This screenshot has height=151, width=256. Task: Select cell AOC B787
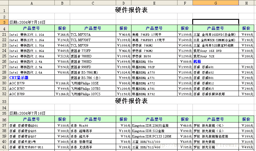click(32, 89)
